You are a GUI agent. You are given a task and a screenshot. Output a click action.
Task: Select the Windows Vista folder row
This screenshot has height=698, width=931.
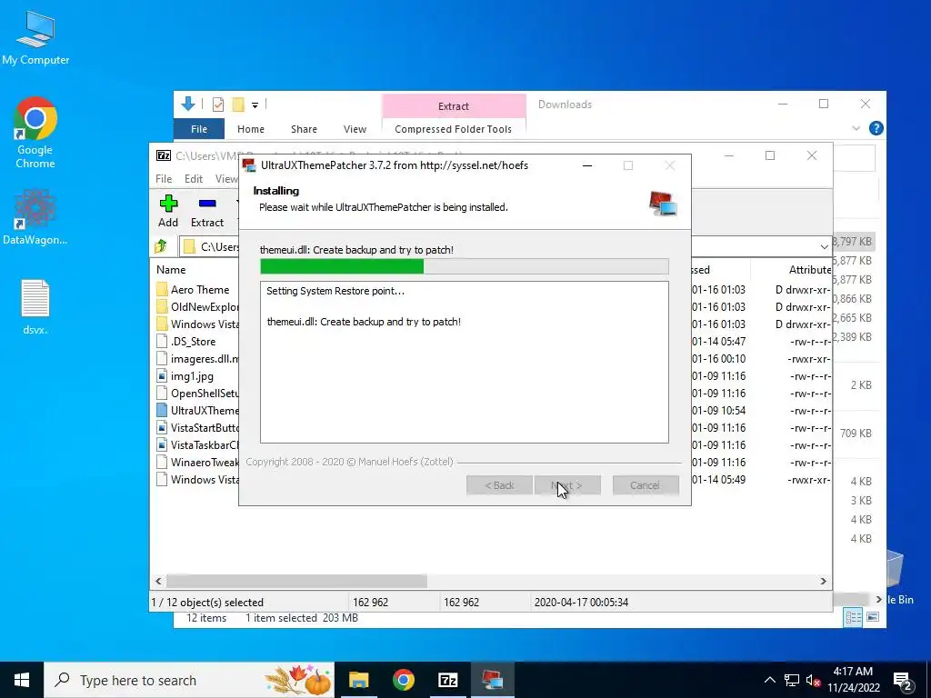pyautogui.click(x=197, y=324)
